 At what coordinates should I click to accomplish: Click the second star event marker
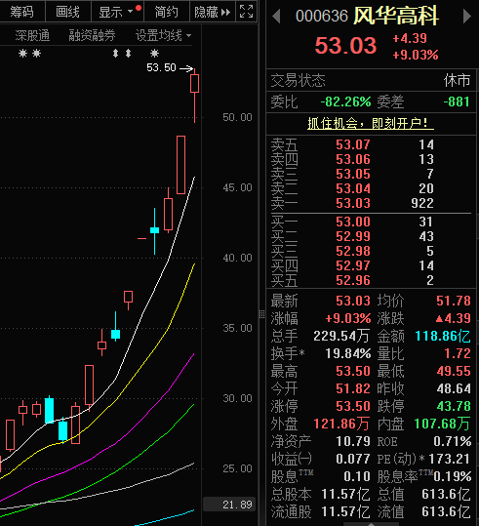pyautogui.click(x=36, y=53)
